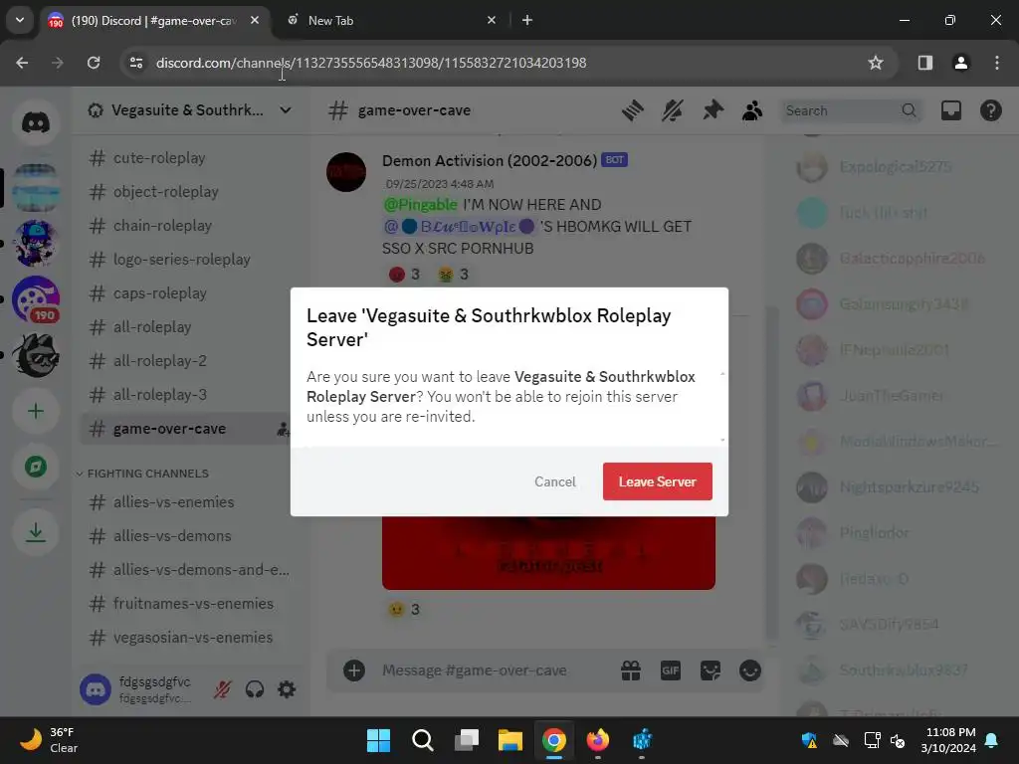Confirm with the red Leave Server button
Screen dimensions: 1019x764
click(x=657, y=481)
